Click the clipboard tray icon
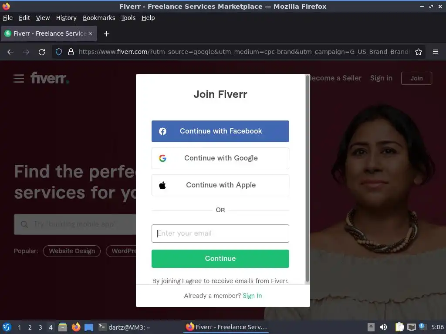The image size is (446, 334). (400, 327)
